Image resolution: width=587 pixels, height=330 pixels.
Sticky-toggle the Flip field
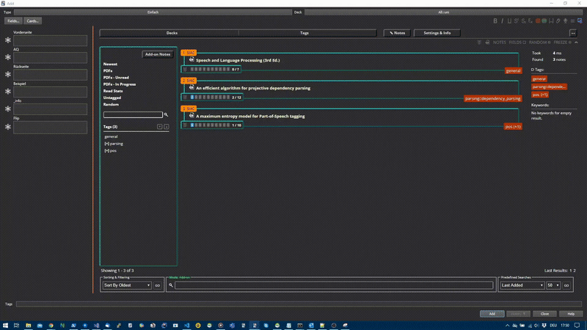pyautogui.click(x=8, y=127)
